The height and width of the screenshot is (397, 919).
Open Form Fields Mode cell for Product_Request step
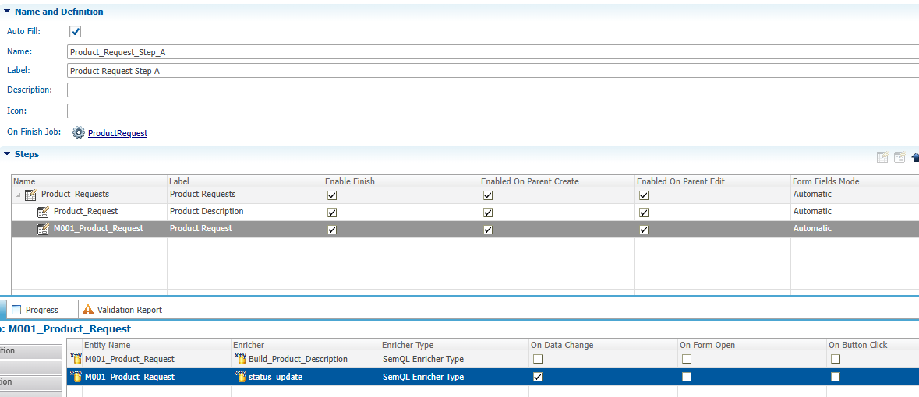pyautogui.click(x=855, y=212)
